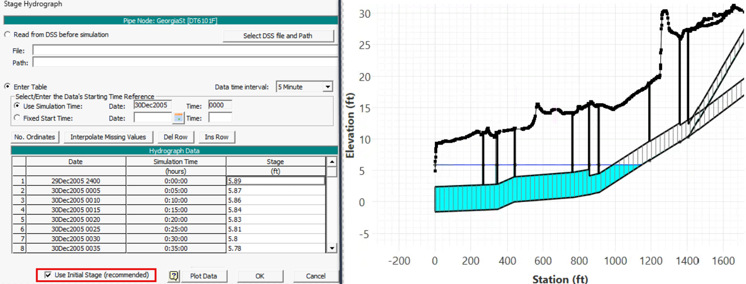Select Read from DSS before simulation
746x284 pixels.
click(x=7, y=35)
